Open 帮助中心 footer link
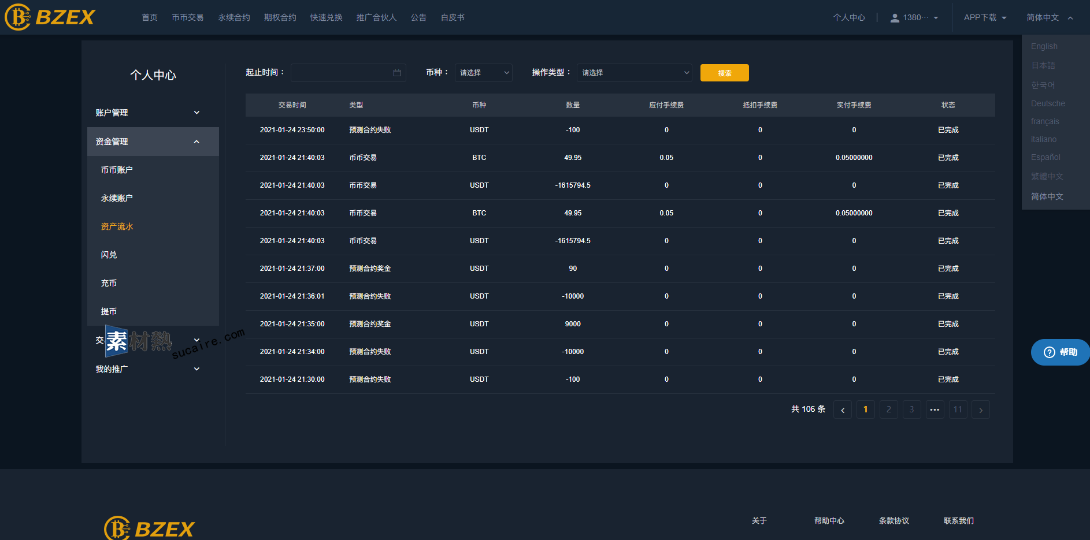 [829, 520]
